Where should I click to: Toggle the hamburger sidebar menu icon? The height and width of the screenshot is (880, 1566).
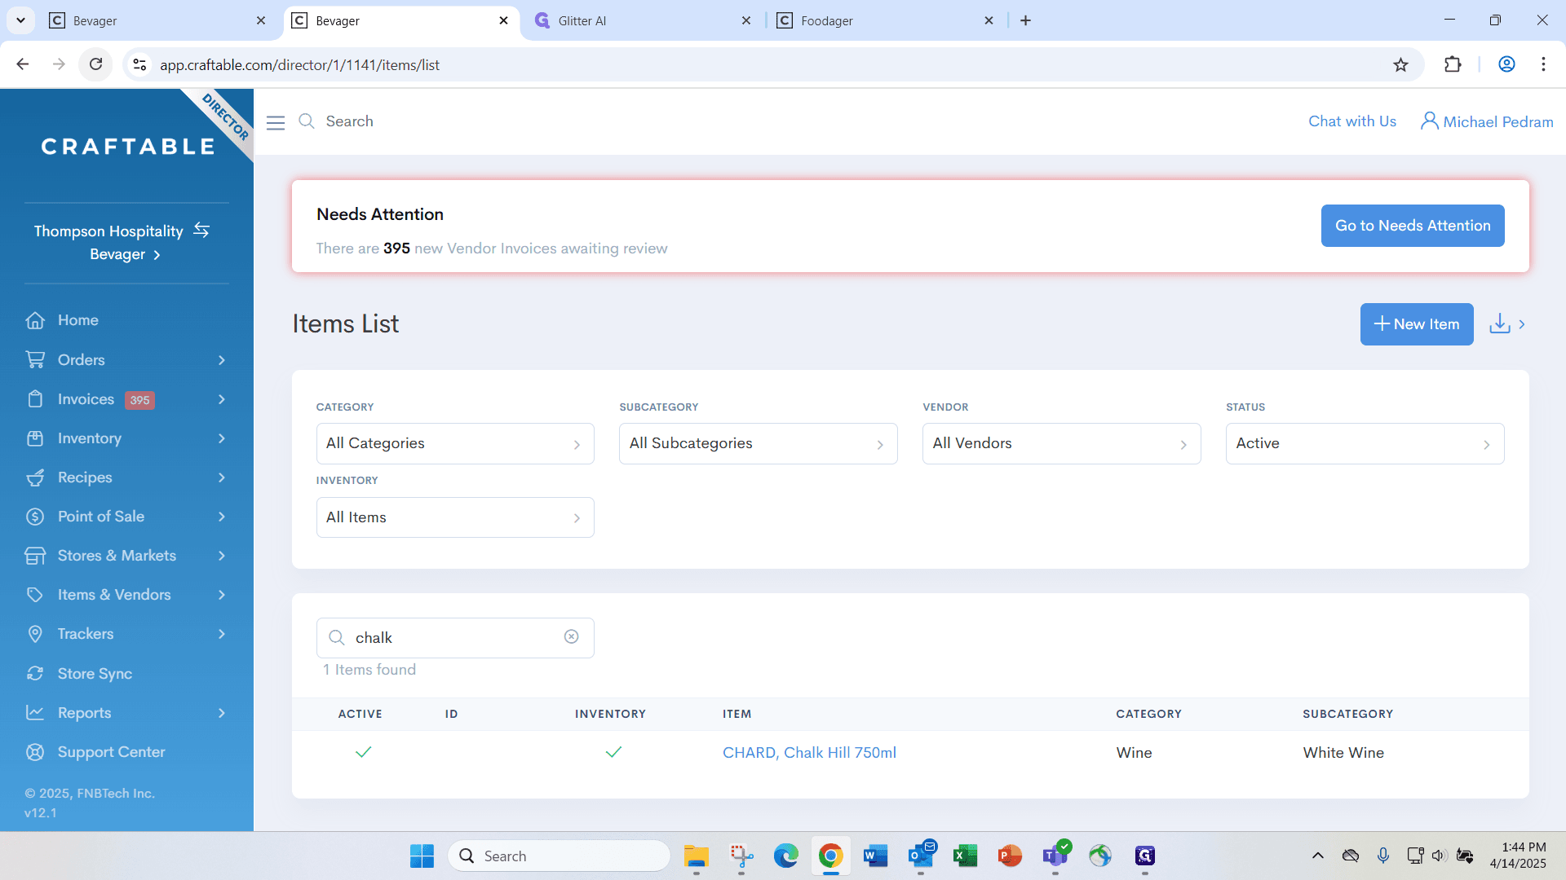(276, 122)
